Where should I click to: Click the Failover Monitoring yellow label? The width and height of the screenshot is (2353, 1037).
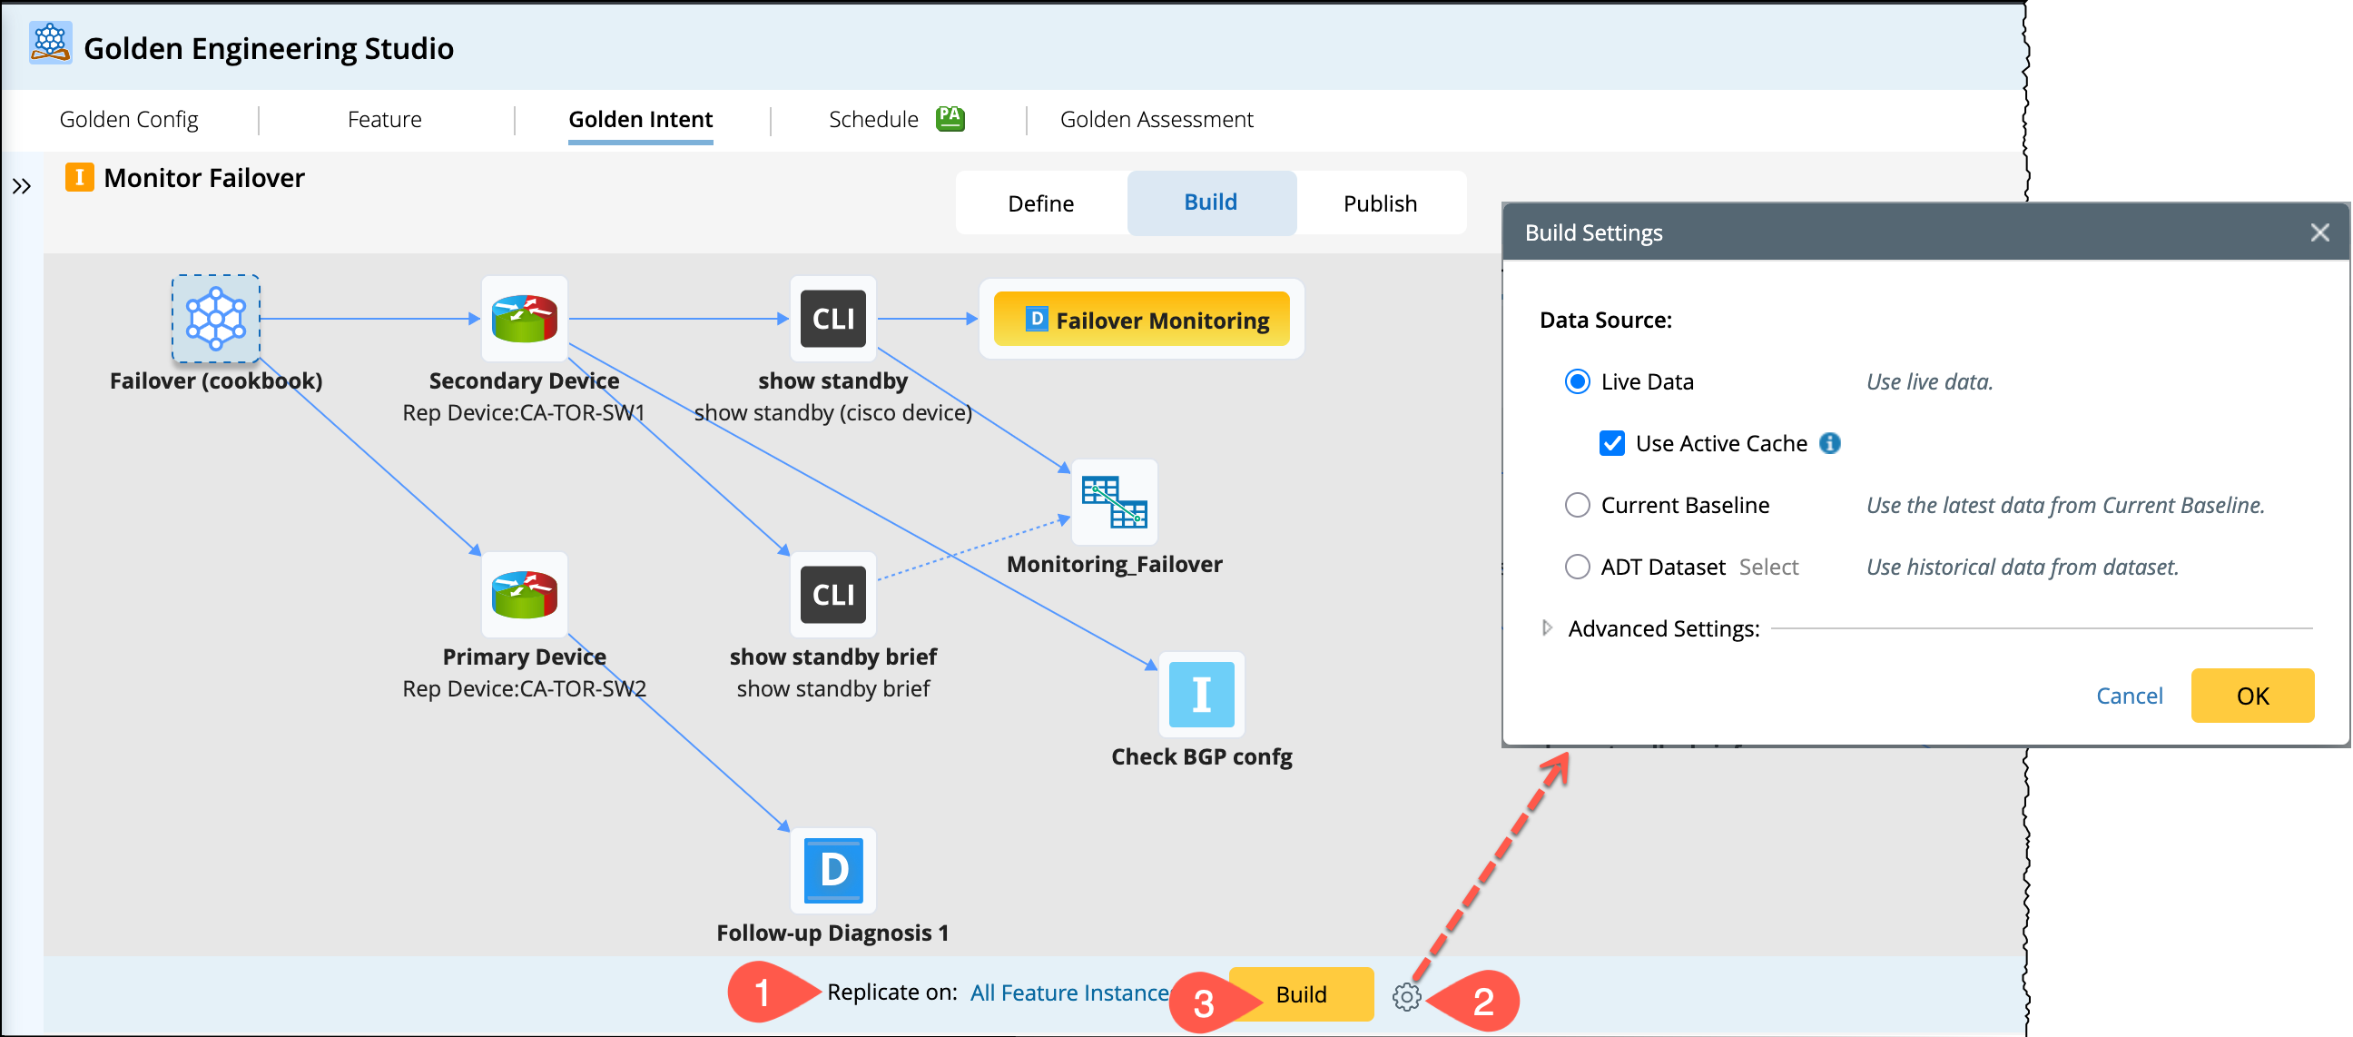[1142, 321]
